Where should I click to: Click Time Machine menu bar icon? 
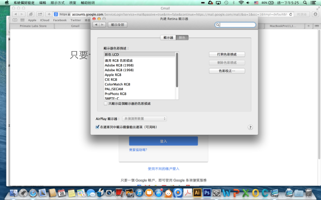pos(226,3)
